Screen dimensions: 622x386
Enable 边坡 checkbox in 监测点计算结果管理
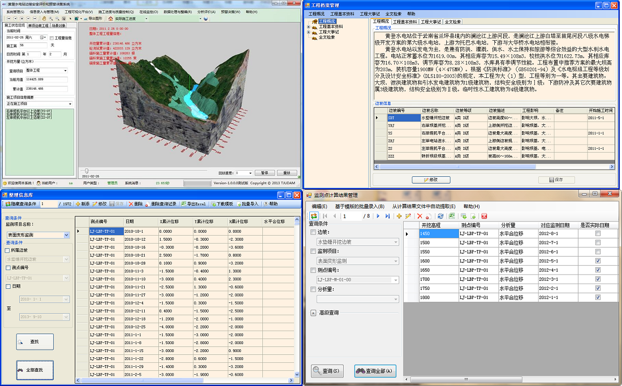(x=313, y=232)
